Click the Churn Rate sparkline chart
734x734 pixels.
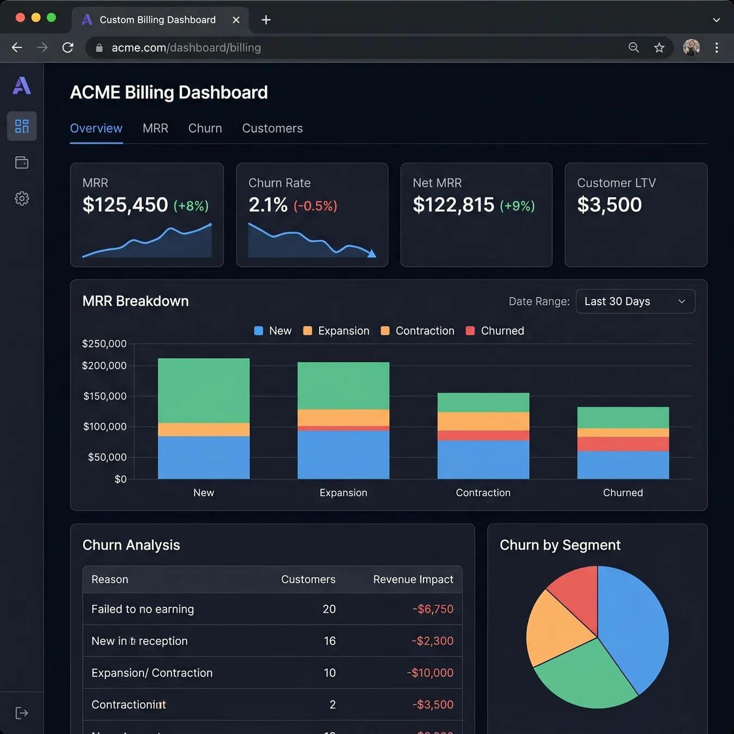[x=312, y=240]
